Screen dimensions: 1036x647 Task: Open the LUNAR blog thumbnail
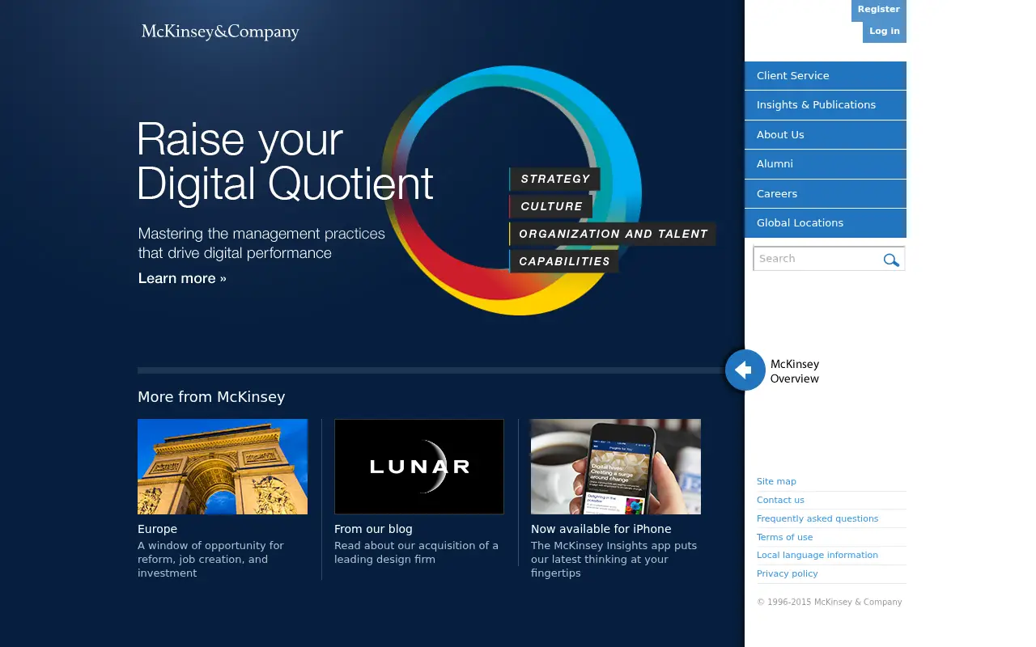(419, 467)
